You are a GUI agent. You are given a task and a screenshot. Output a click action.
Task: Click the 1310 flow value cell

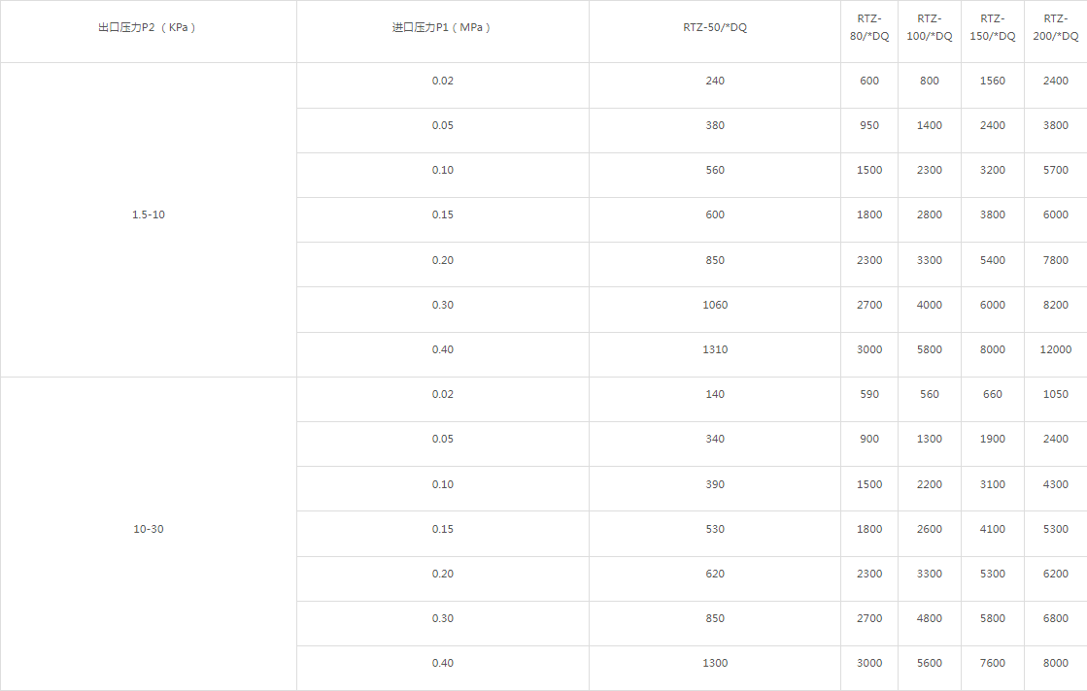(x=715, y=349)
